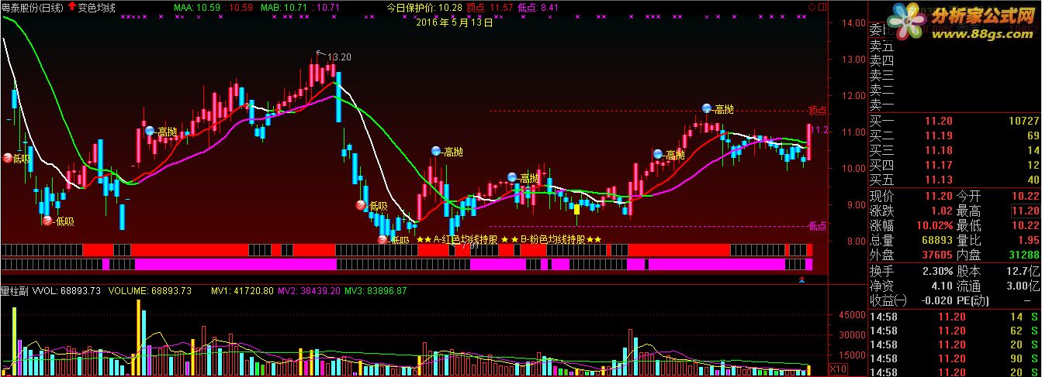The width and height of the screenshot is (1042, 377).
Task: Click the boxed 最高 value 11.20
Action: 1024,211
